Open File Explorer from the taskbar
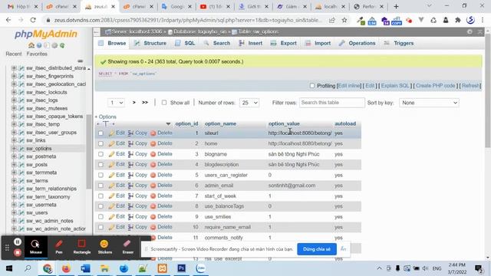491x276 pixels. coord(104,268)
